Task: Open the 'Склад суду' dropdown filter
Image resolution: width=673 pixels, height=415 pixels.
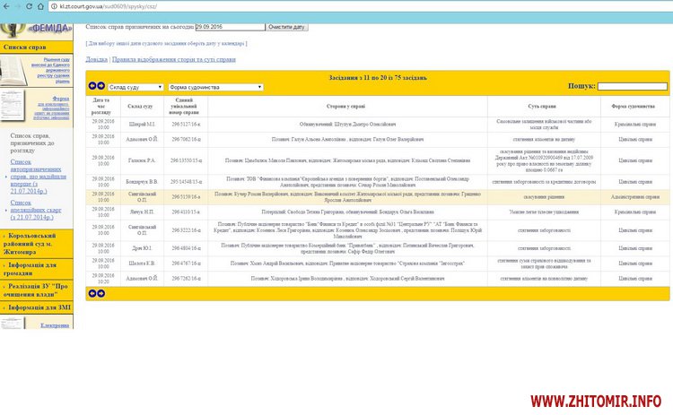Action: [x=136, y=87]
